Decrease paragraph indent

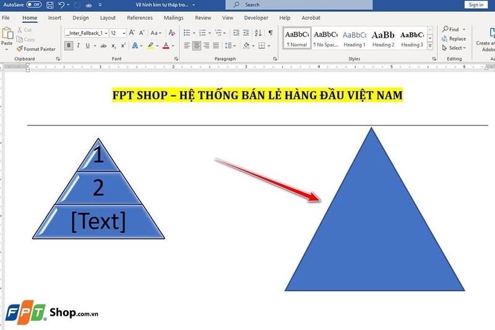[236, 33]
